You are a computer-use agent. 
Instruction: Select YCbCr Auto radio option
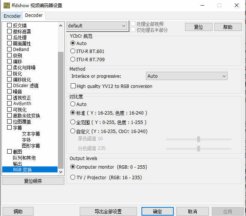click(73, 43)
